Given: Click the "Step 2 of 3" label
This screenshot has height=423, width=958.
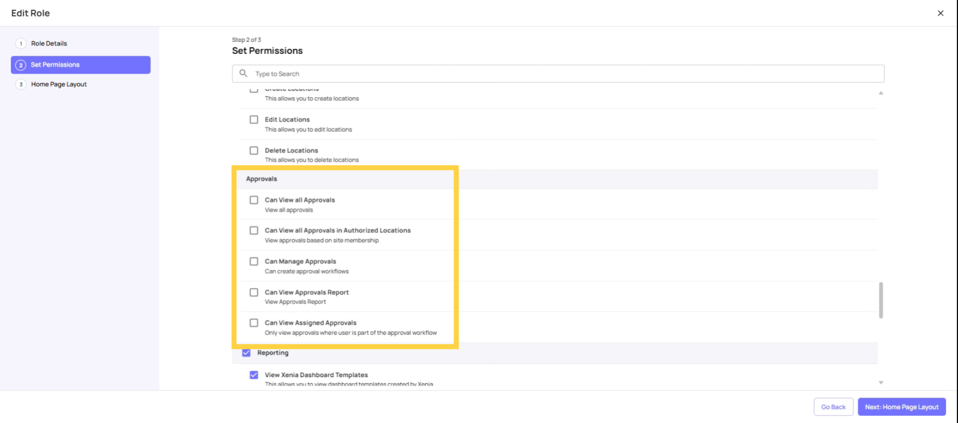Looking at the screenshot, I should pos(246,40).
